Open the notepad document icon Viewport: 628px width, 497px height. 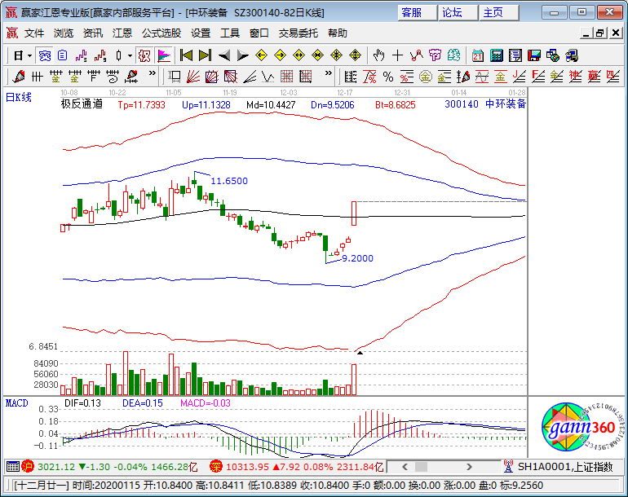pos(515,55)
